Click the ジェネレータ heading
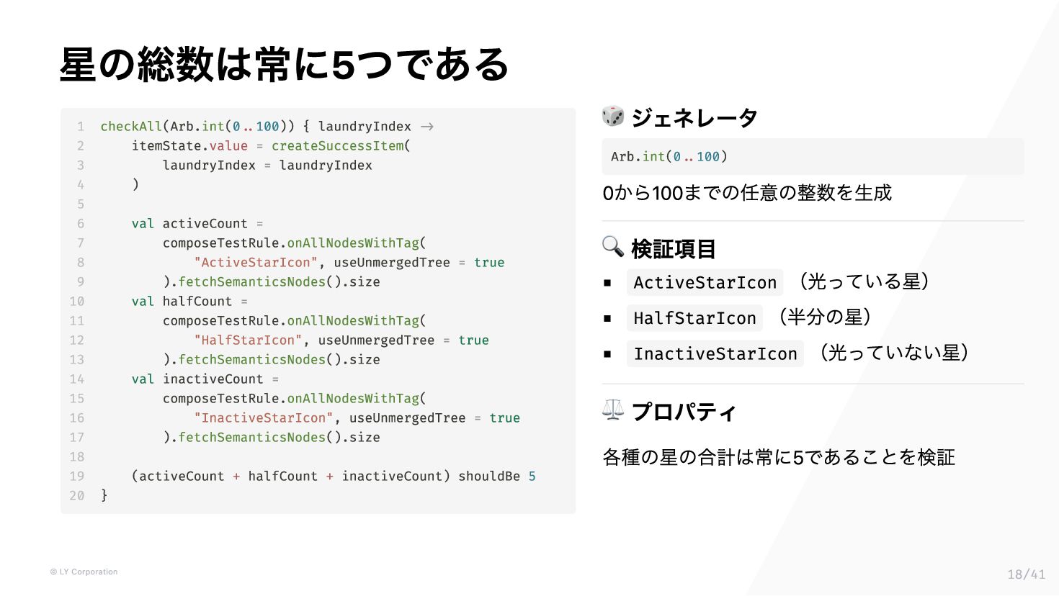 (x=694, y=117)
